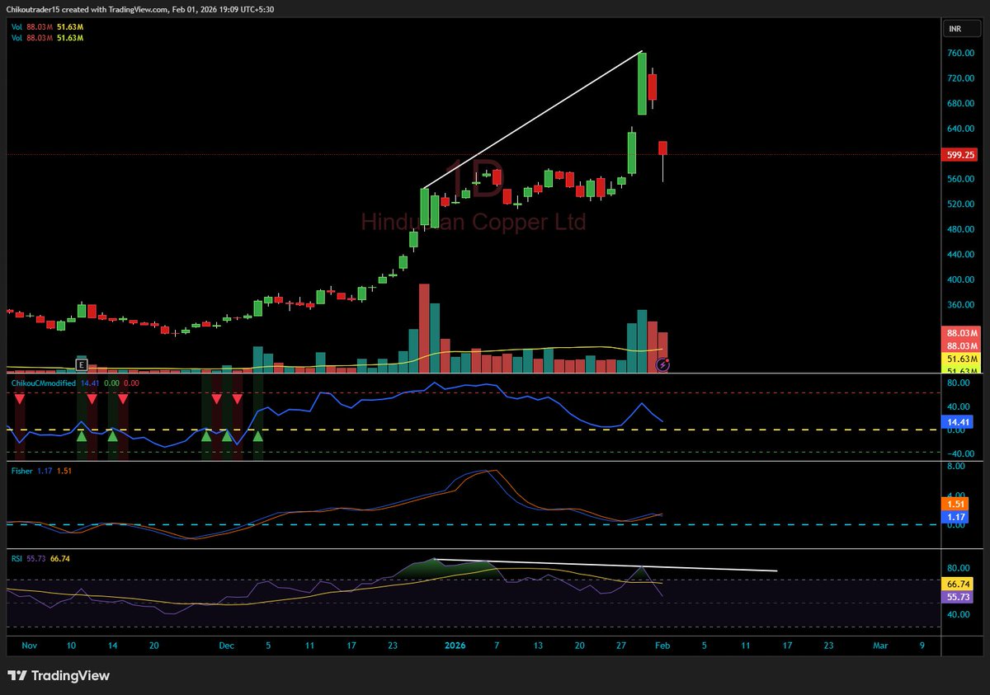Click the tallest green candle peaking near 760
Image resolution: width=990 pixels, height=695 pixels.
point(641,82)
